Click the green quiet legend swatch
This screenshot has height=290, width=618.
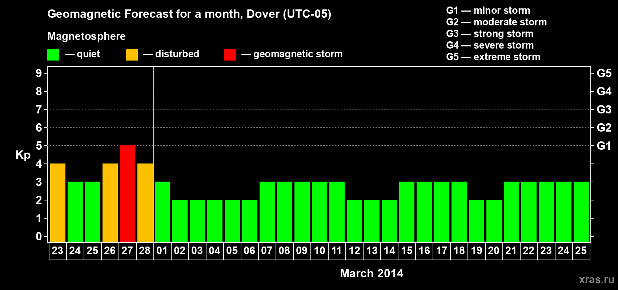(x=53, y=55)
